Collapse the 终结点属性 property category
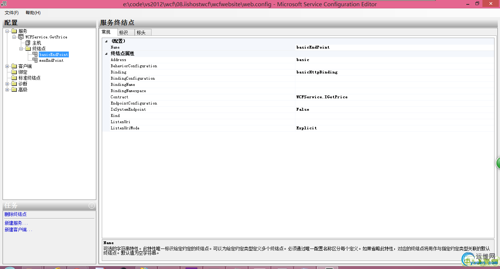 pyautogui.click(x=106, y=53)
